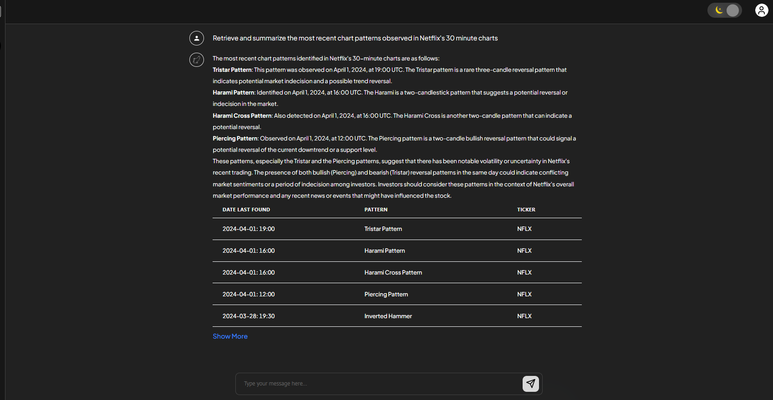Click bold 'Harami Cross Pattern' heading in response

pos(242,116)
